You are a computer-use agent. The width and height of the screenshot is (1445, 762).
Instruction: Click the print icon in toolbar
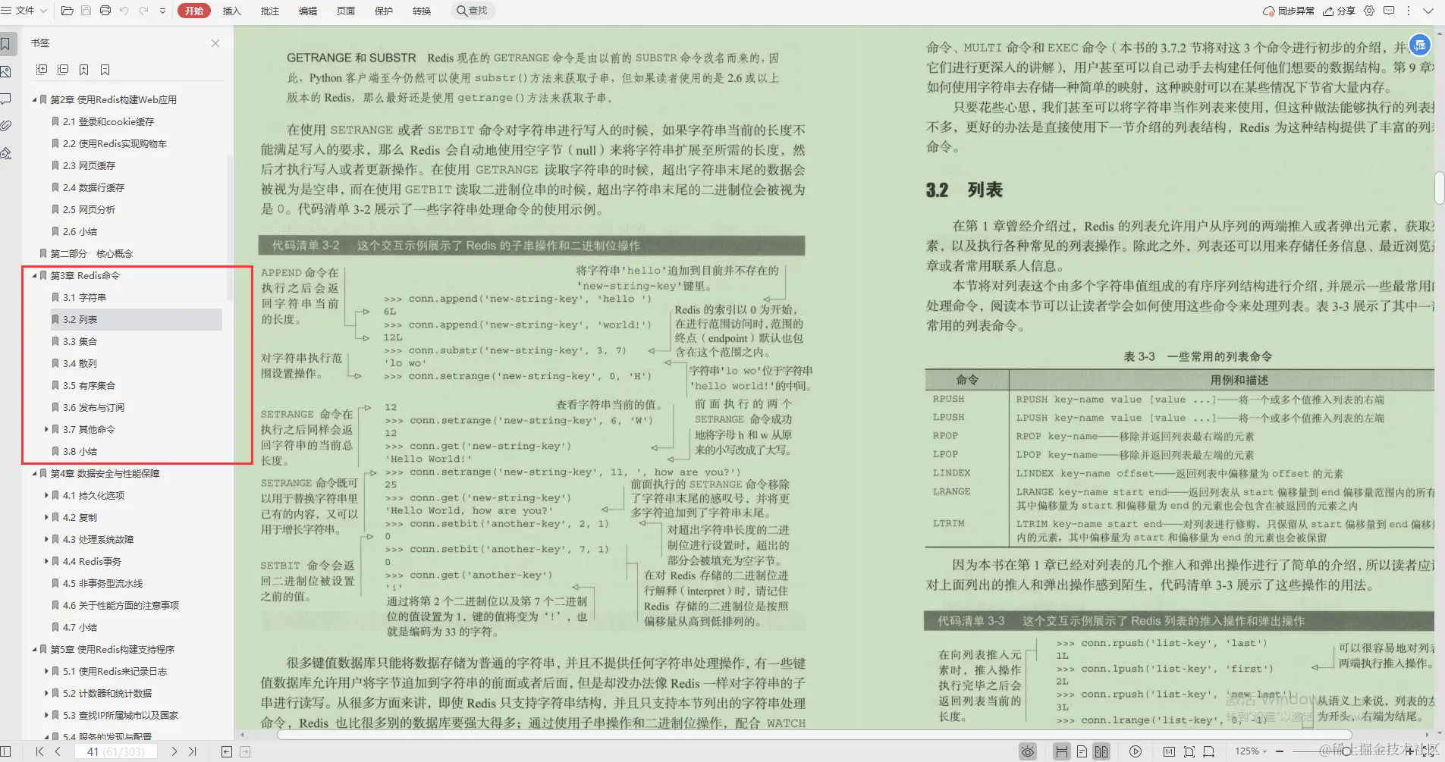(x=106, y=10)
